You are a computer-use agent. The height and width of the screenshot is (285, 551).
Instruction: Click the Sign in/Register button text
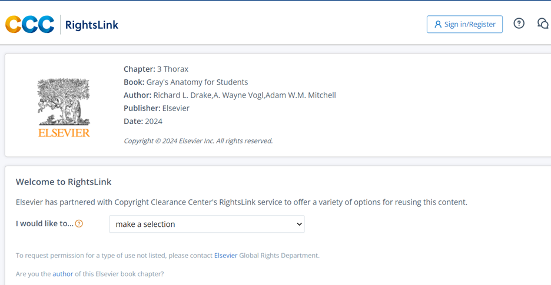tap(469, 24)
